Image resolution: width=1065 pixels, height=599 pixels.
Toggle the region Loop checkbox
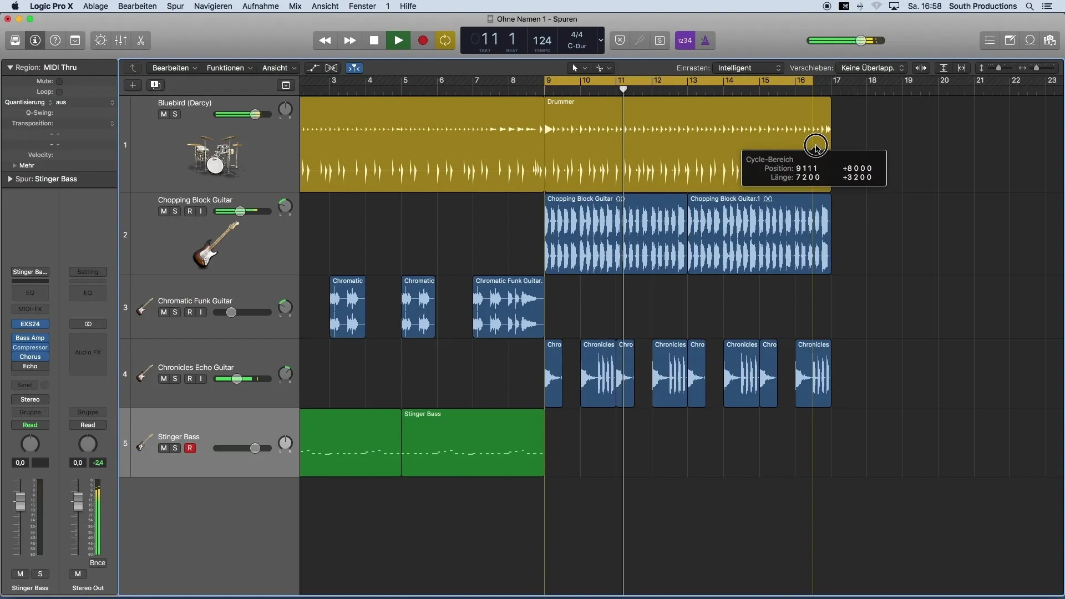tap(59, 92)
